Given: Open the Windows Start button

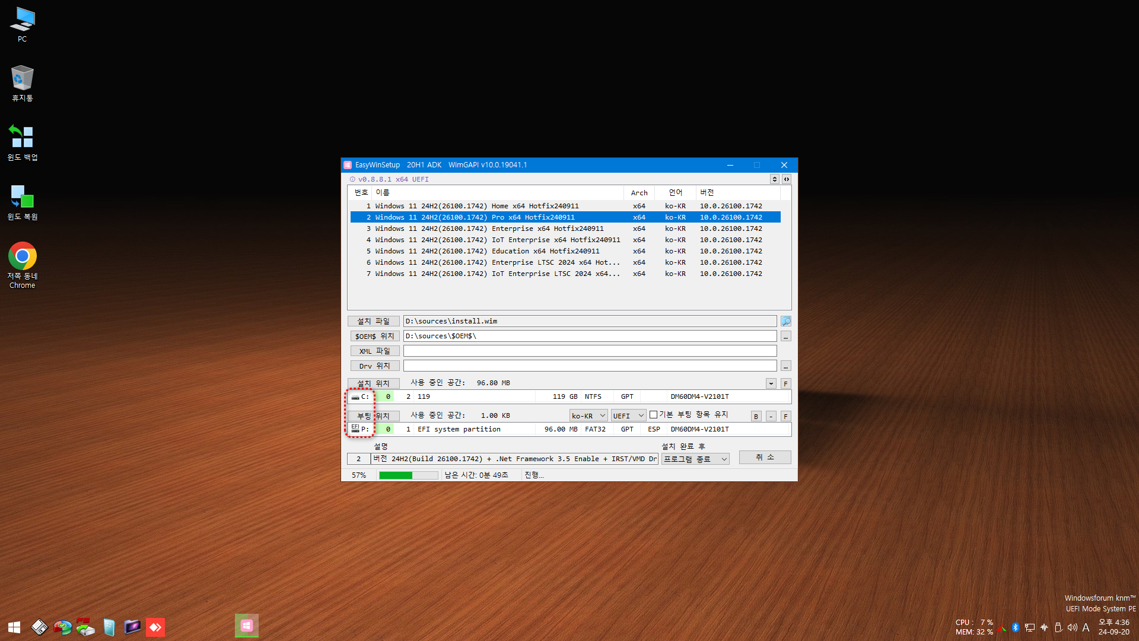Looking at the screenshot, I should click(x=14, y=627).
